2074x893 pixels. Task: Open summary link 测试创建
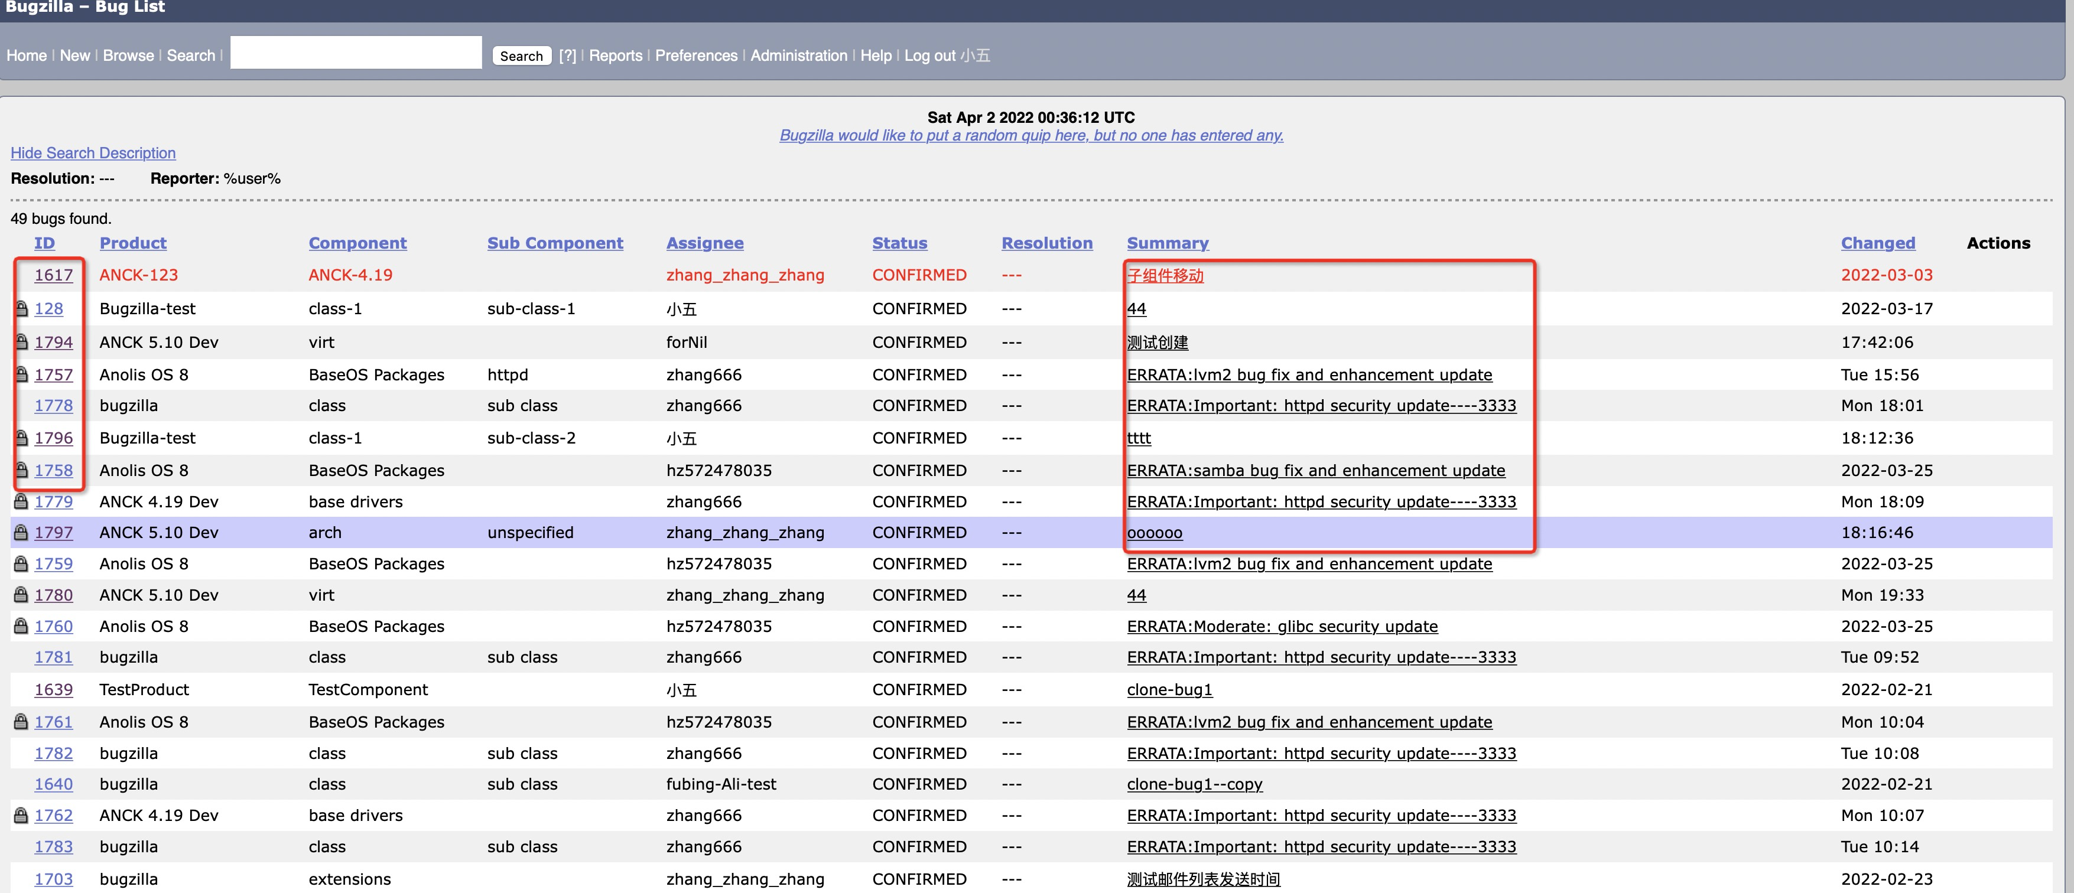point(1158,342)
